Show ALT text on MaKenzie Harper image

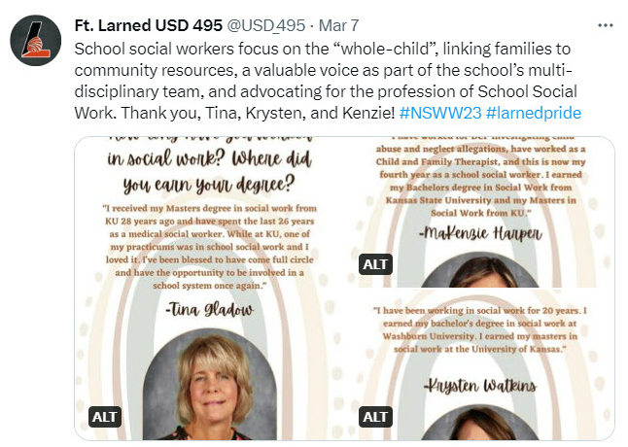click(x=375, y=264)
